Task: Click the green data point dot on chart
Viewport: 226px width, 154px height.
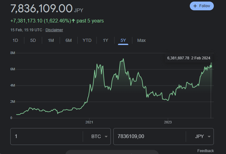Action: pos(211,66)
